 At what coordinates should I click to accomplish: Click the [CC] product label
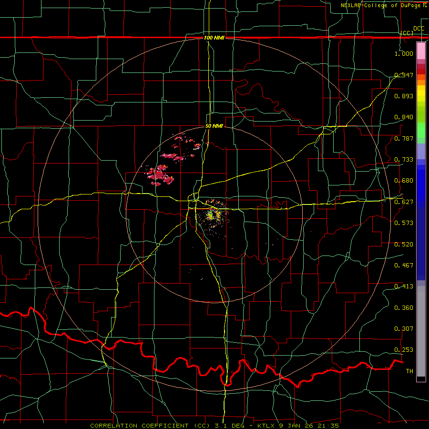(x=407, y=33)
